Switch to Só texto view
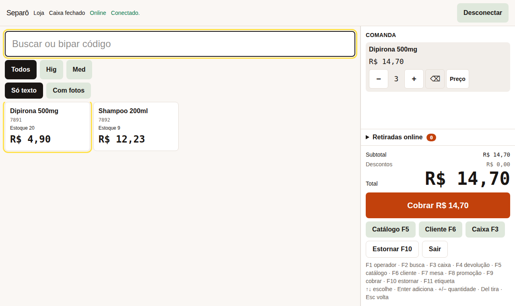 (24, 91)
